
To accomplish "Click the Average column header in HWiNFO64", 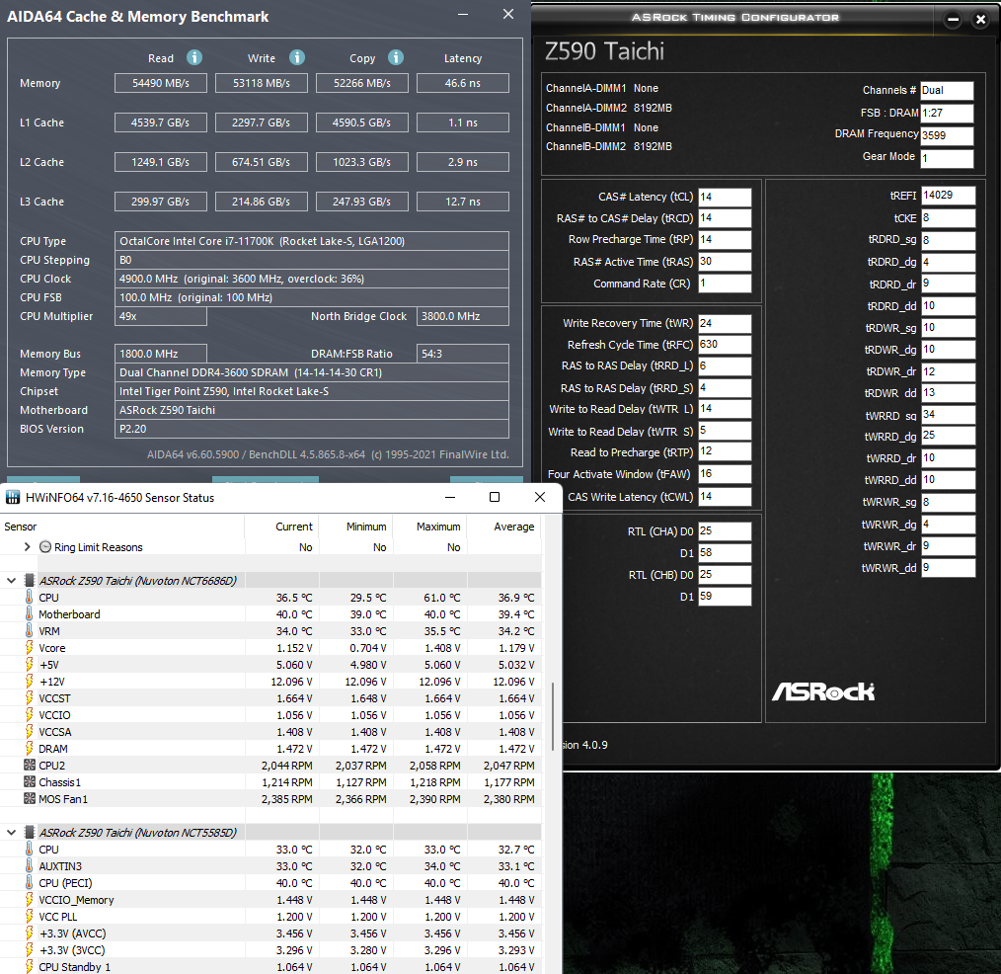I will point(503,527).
